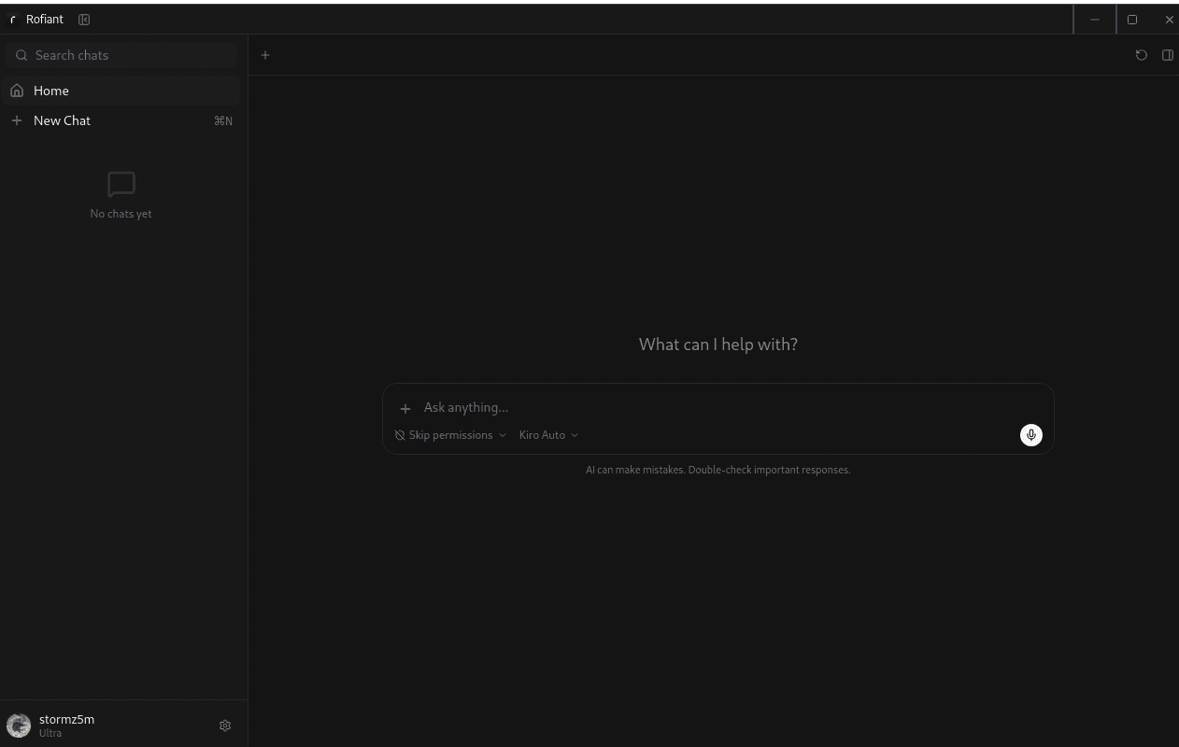The image size is (1179, 747).
Task: Click the ⌘N shortcut hint
Action: pyautogui.click(x=223, y=120)
